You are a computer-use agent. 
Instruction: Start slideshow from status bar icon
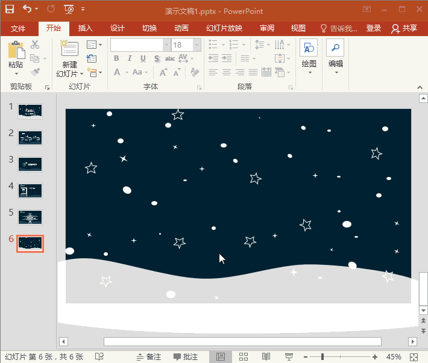coord(289,357)
